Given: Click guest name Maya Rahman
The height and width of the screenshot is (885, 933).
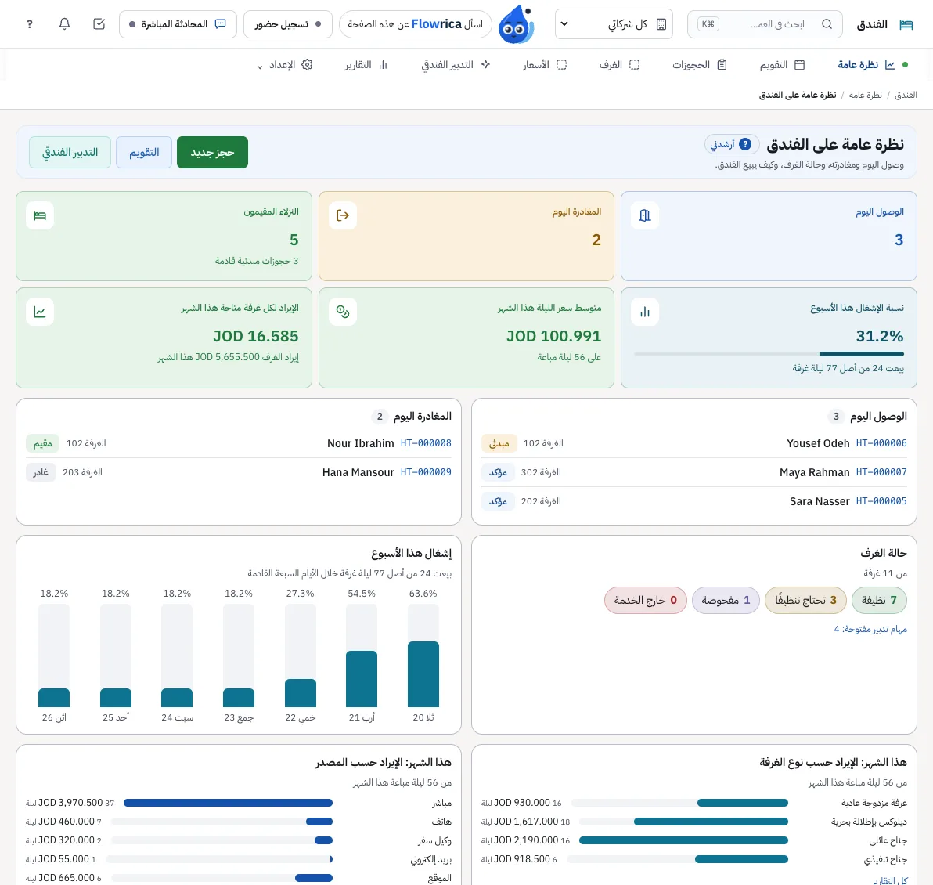Looking at the screenshot, I should tap(815, 472).
